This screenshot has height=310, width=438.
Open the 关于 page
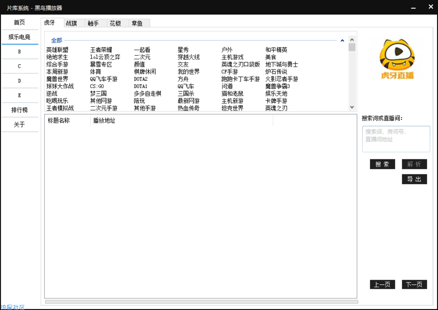(20, 125)
